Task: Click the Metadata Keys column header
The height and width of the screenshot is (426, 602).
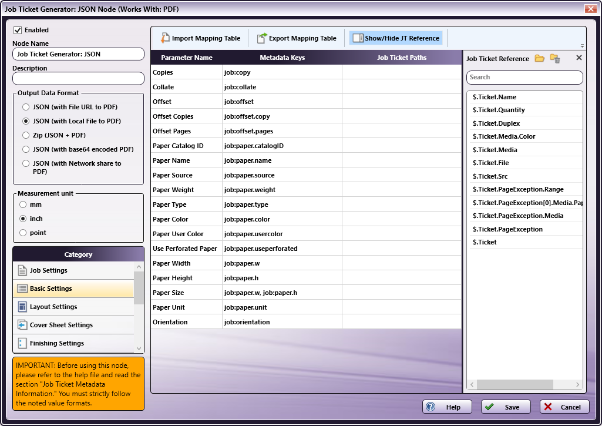Action: tap(282, 58)
